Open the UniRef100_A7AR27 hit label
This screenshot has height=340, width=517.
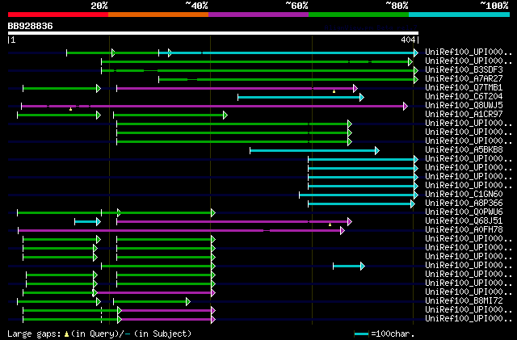(x=464, y=79)
